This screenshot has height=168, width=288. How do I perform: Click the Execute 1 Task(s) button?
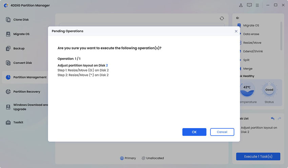258,156
